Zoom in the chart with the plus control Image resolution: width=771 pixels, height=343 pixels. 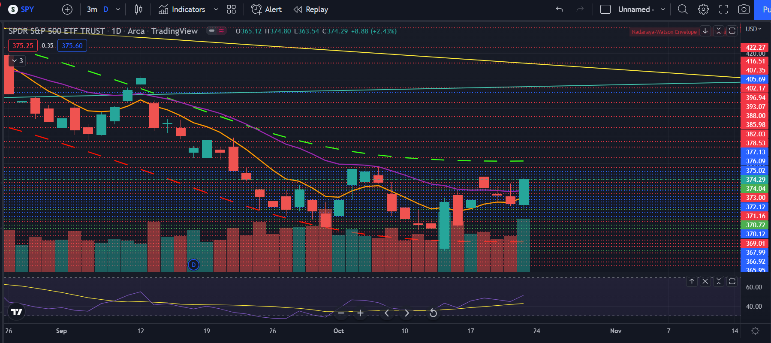click(x=360, y=313)
